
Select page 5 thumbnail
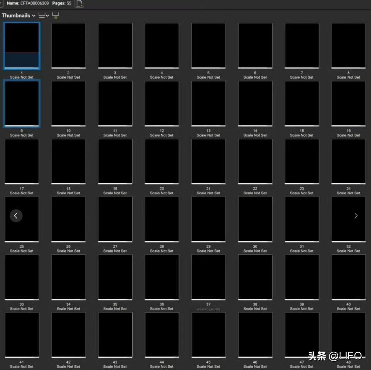pyautogui.click(x=209, y=46)
